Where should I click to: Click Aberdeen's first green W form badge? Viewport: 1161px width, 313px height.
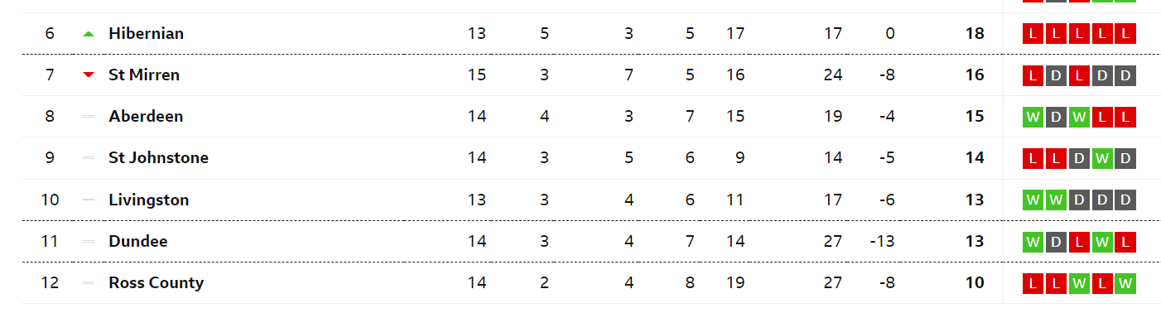click(1033, 117)
